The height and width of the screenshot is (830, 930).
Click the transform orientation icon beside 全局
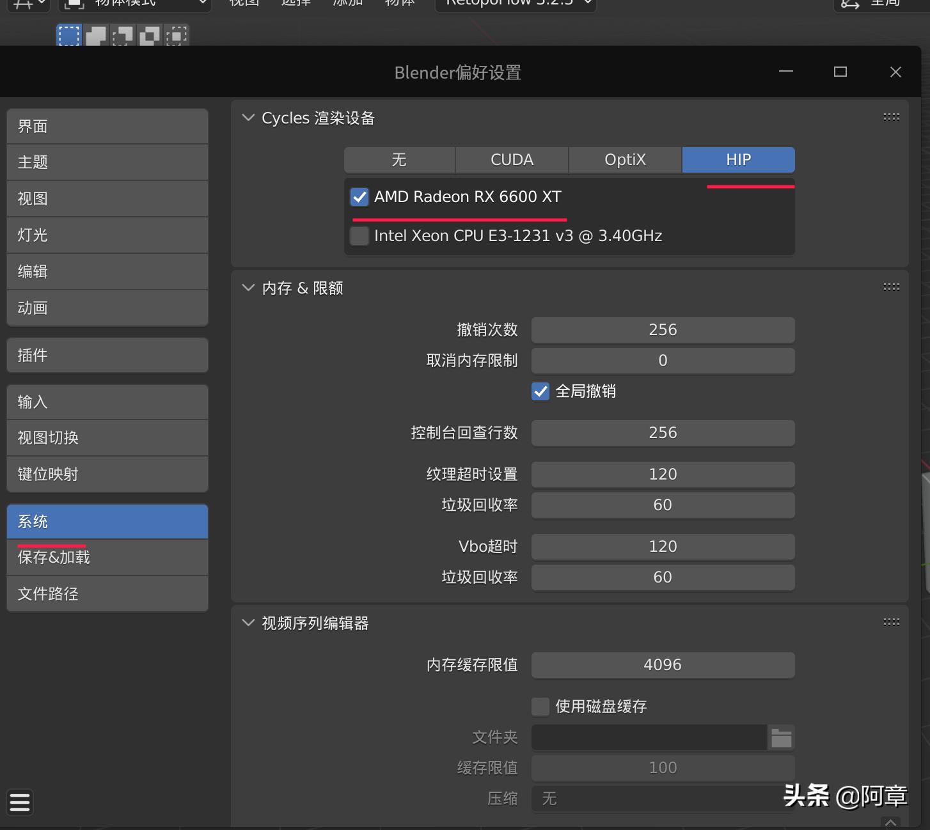(x=849, y=5)
